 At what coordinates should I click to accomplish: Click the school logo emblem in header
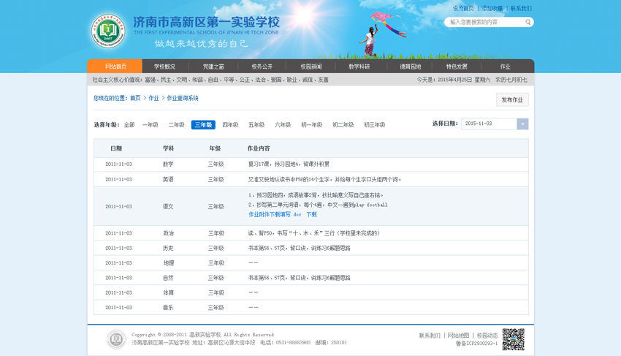108,32
